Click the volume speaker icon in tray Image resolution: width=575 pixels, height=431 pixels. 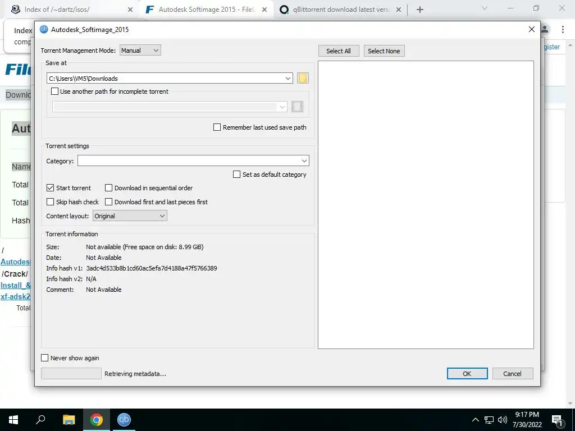(x=503, y=420)
